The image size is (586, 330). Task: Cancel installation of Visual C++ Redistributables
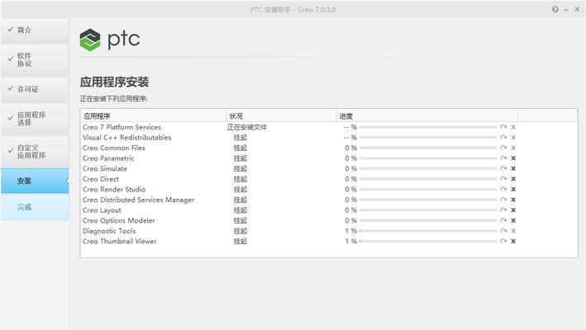click(x=513, y=138)
